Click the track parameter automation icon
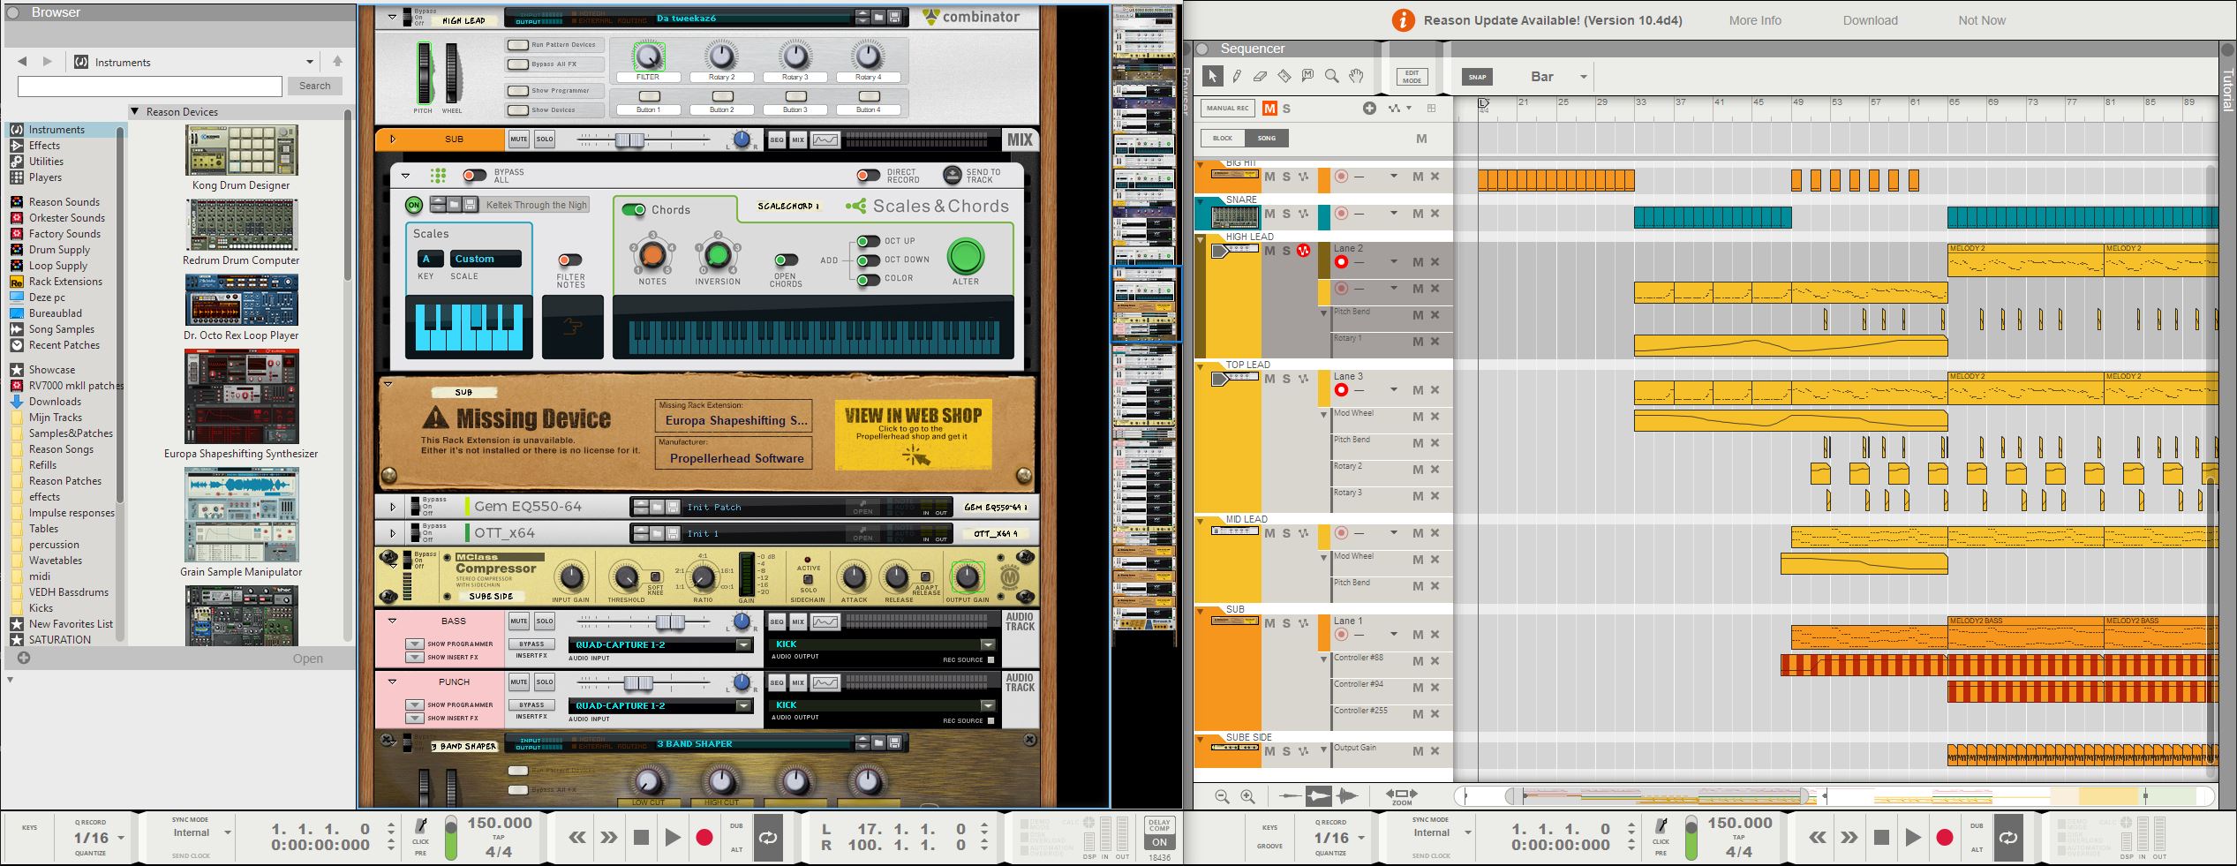2237x866 pixels. click(1395, 109)
